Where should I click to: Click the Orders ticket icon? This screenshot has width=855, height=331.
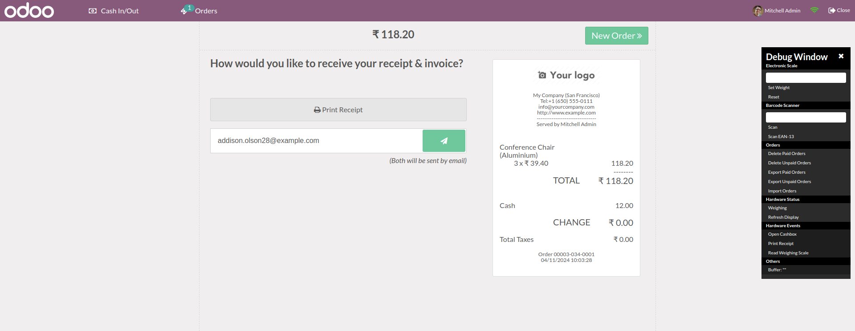pyautogui.click(x=184, y=11)
